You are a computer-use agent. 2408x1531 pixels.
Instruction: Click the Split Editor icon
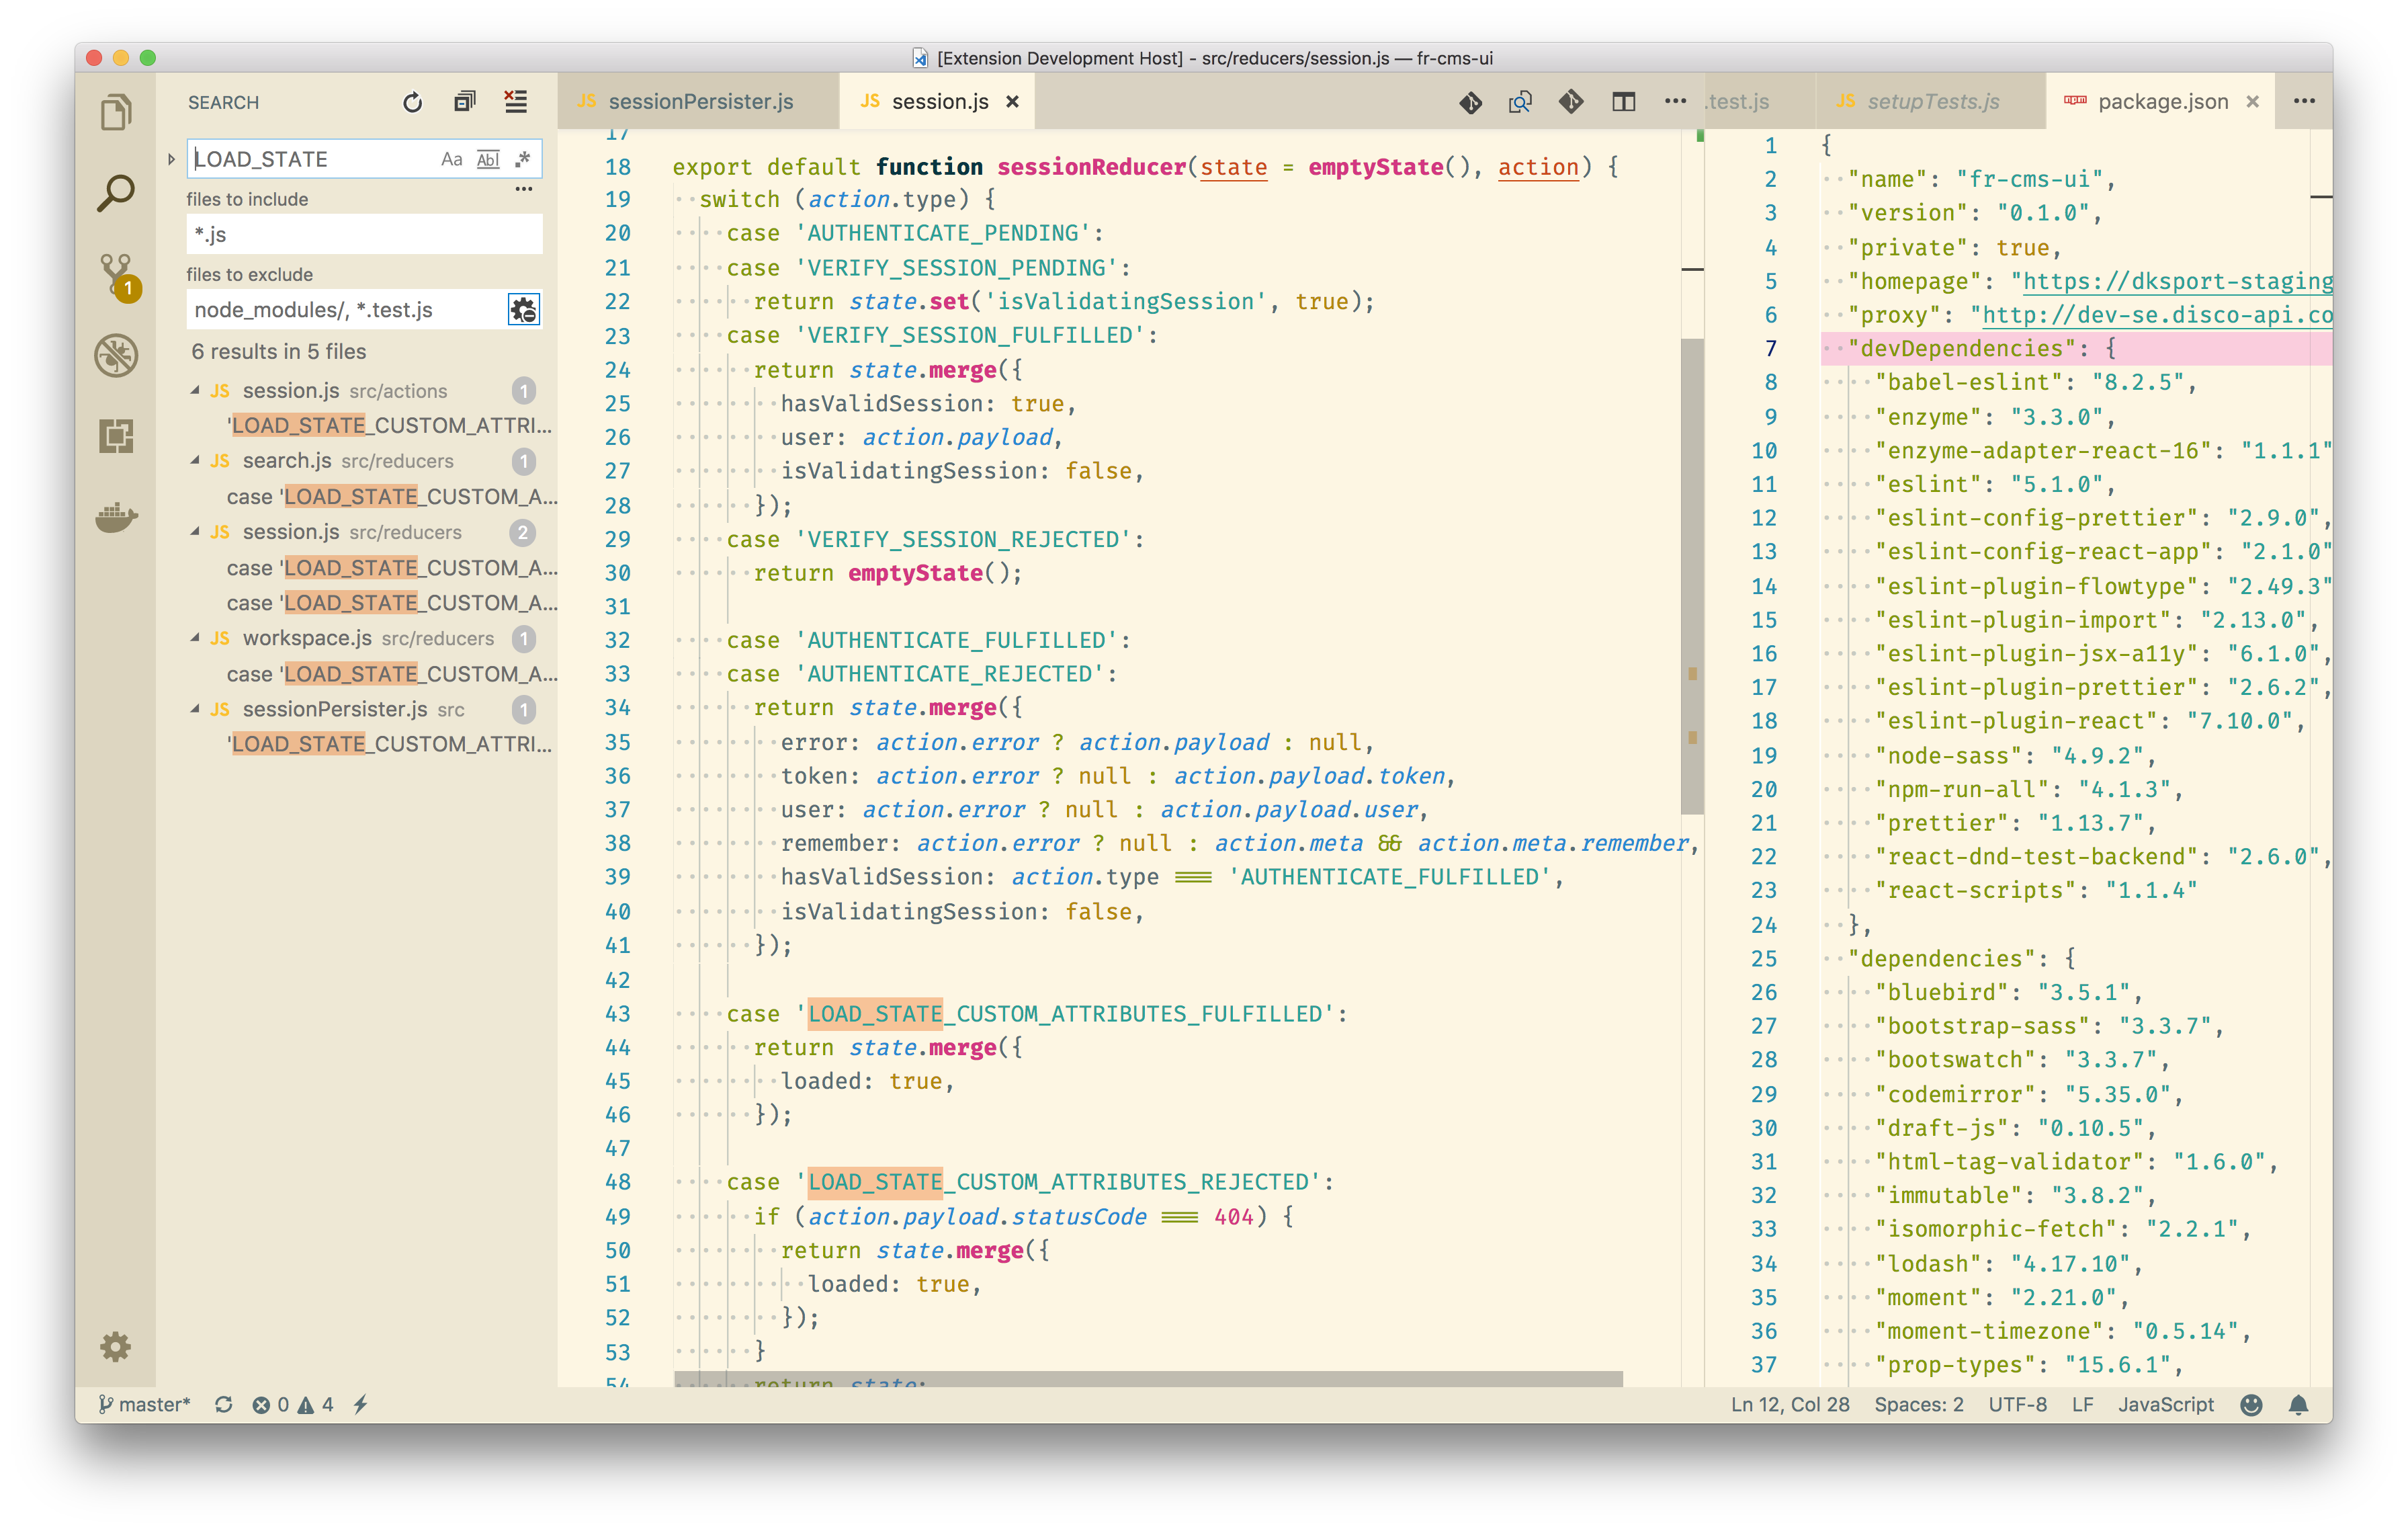(1623, 102)
